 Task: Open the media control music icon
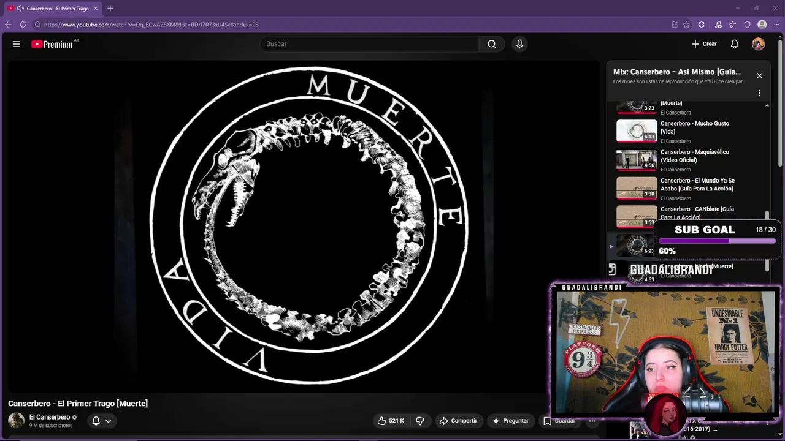(x=718, y=24)
